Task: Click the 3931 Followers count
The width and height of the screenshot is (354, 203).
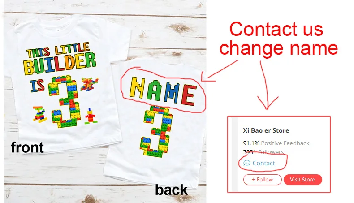Action: pos(263,152)
